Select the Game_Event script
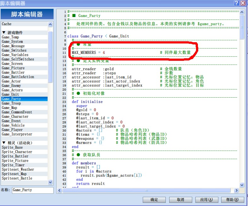The width and height of the screenshot is (248, 206). (x=24, y=121)
